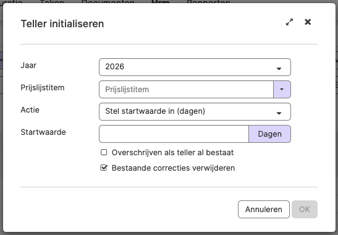Viewport: 338px width, 235px height.
Task: Click the Dagen unit button
Action: [x=269, y=134]
